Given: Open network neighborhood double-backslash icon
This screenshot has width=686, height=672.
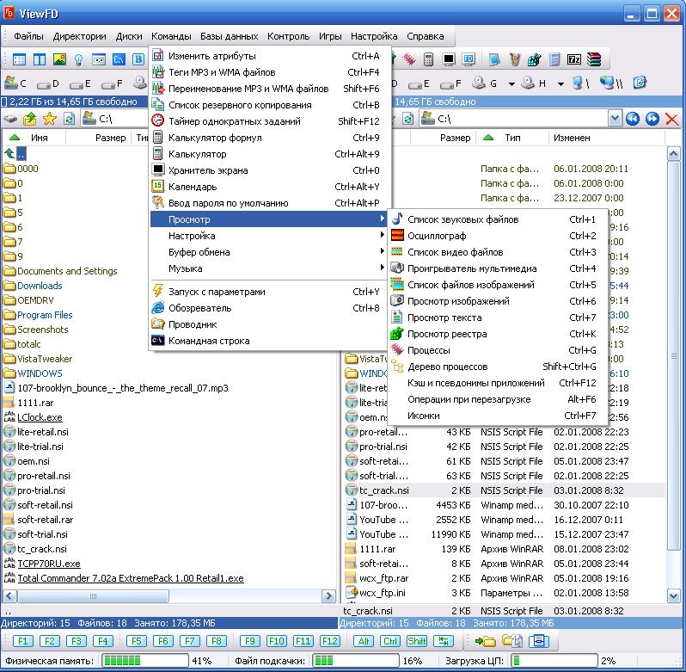Looking at the screenshot, I should click(611, 83).
